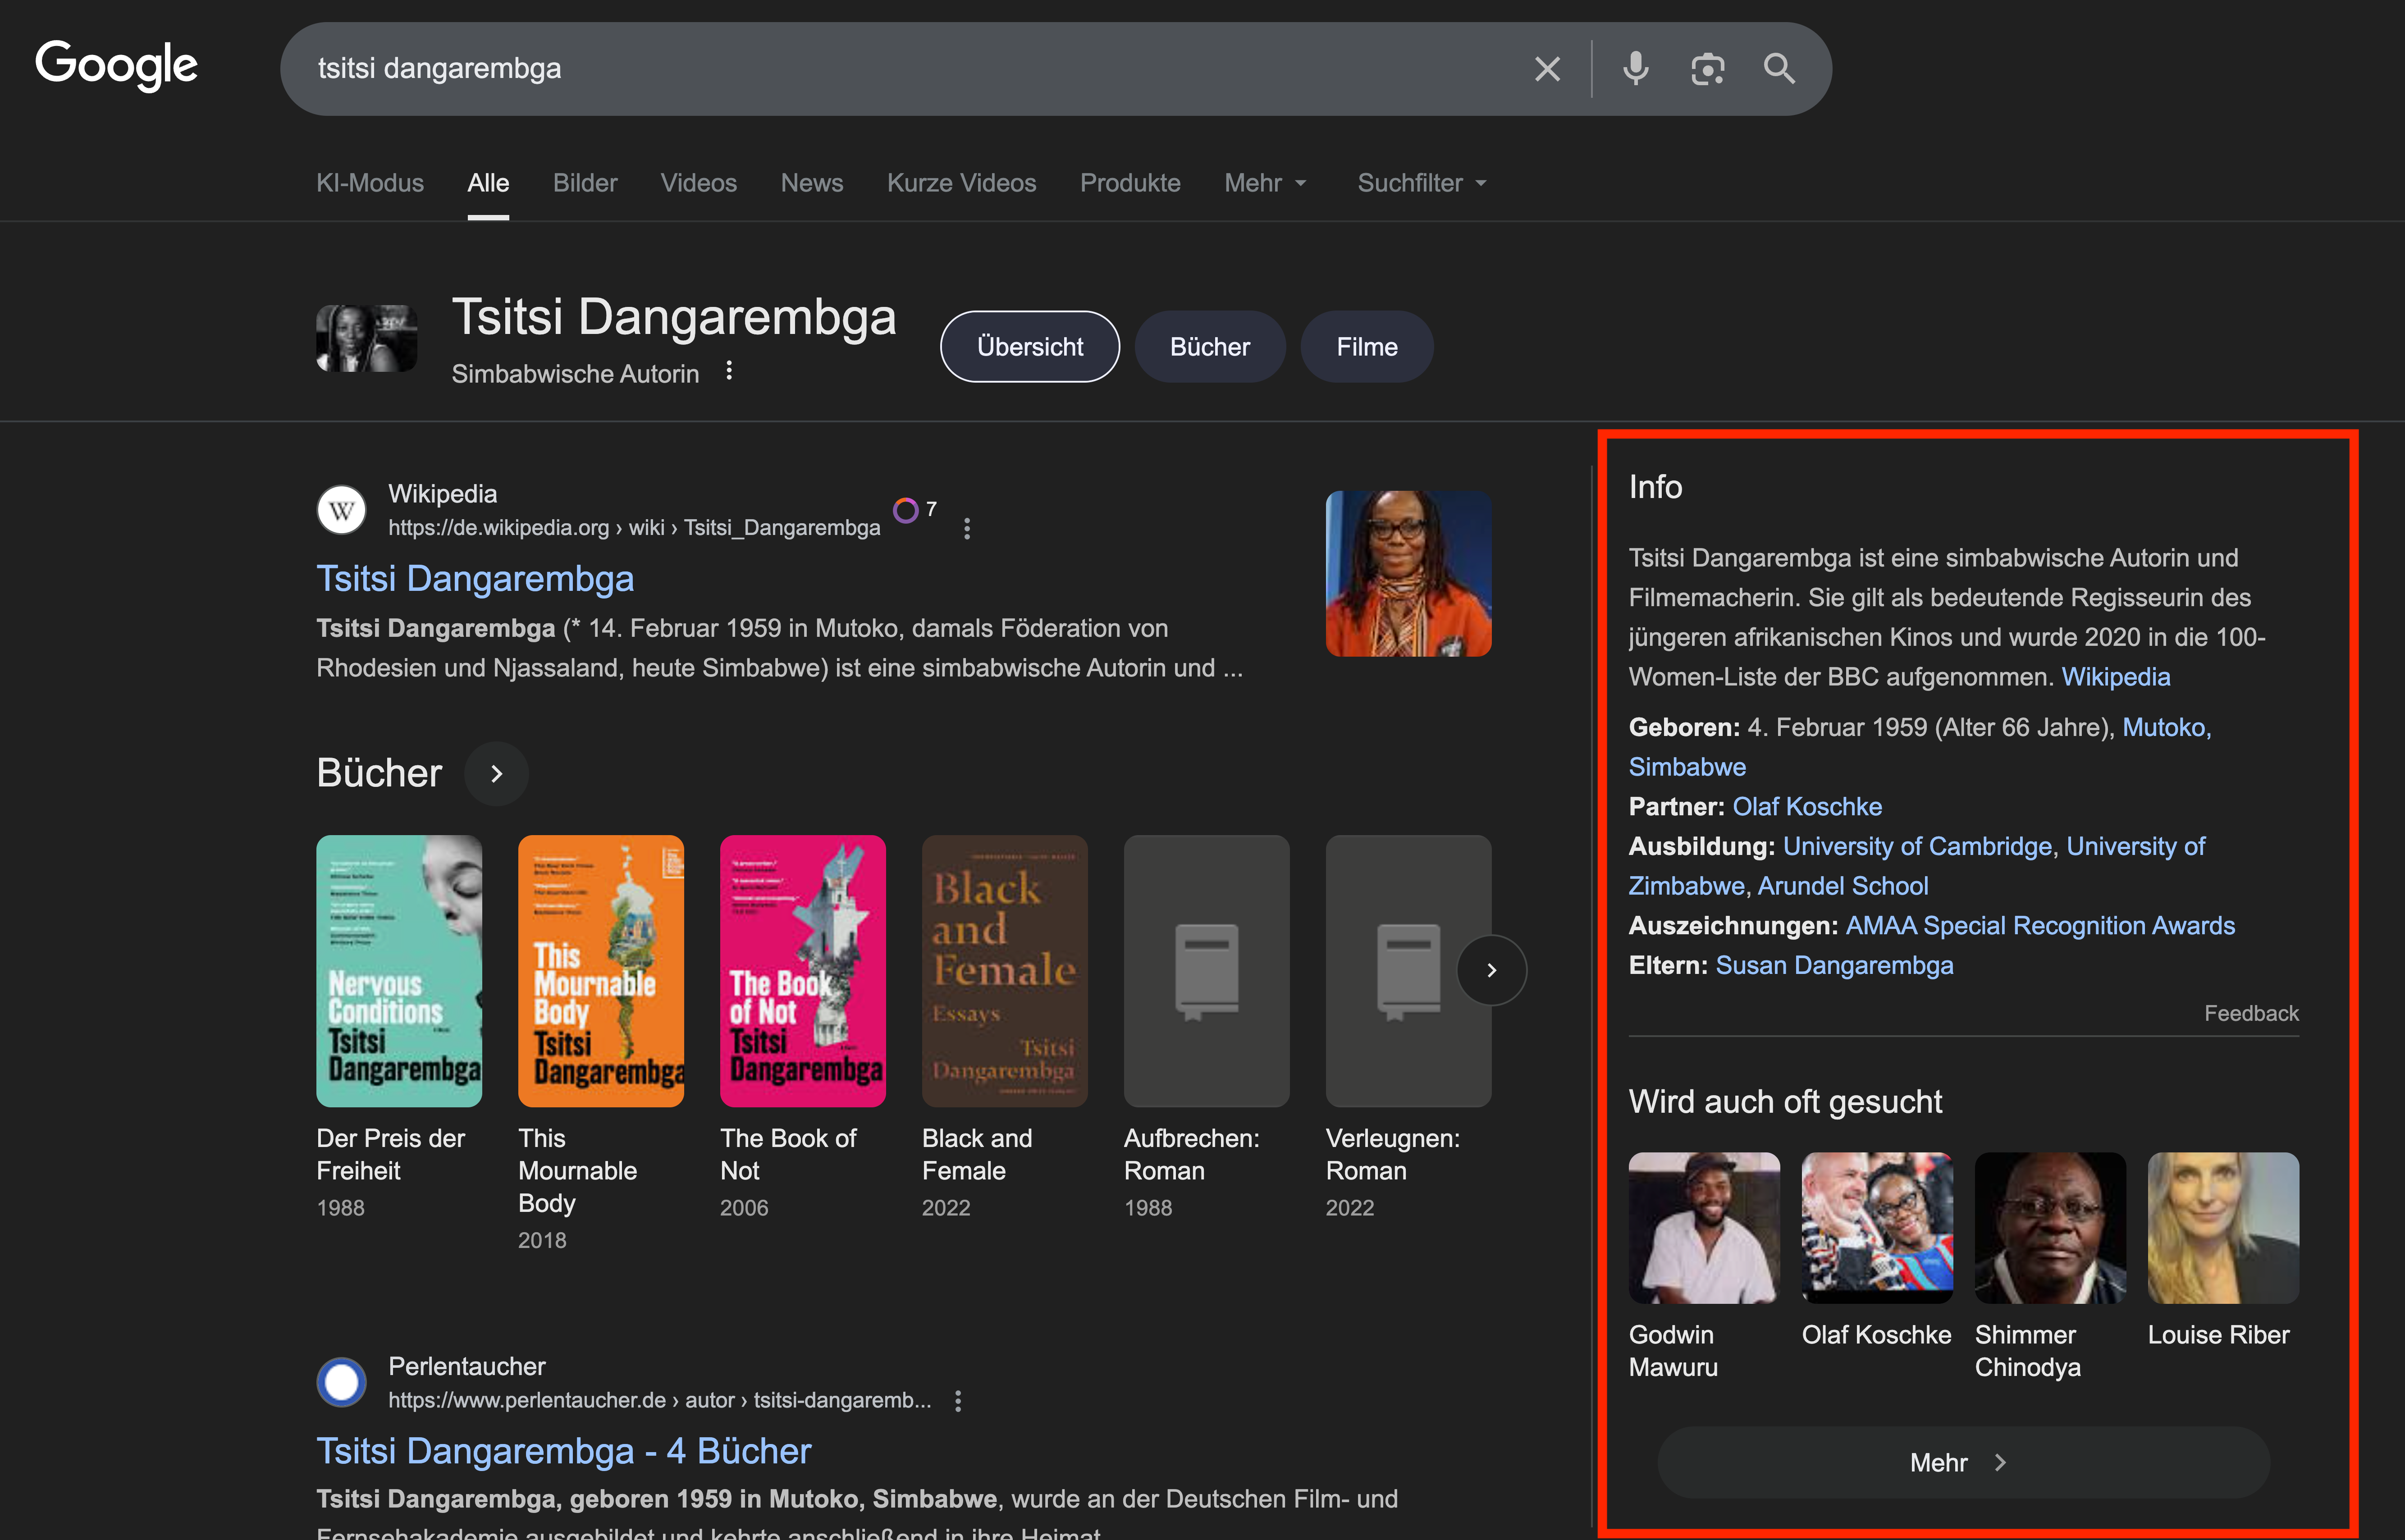The height and width of the screenshot is (1540, 2405).
Task: Advance the books carousel with the right arrow
Action: (x=1491, y=970)
